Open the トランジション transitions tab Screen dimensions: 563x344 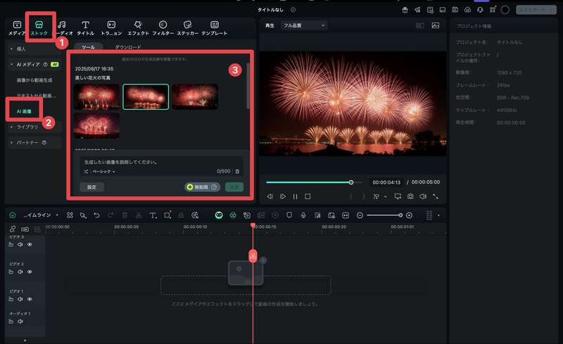click(x=111, y=28)
